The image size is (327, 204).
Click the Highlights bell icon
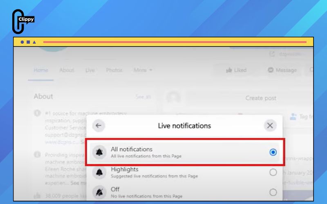[99, 172]
